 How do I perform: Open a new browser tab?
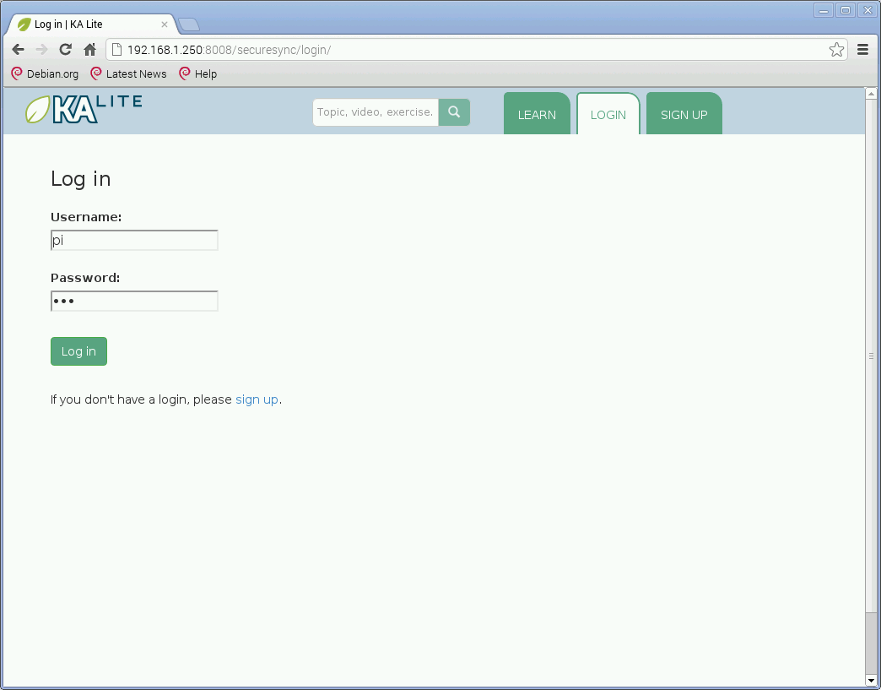(188, 24)
